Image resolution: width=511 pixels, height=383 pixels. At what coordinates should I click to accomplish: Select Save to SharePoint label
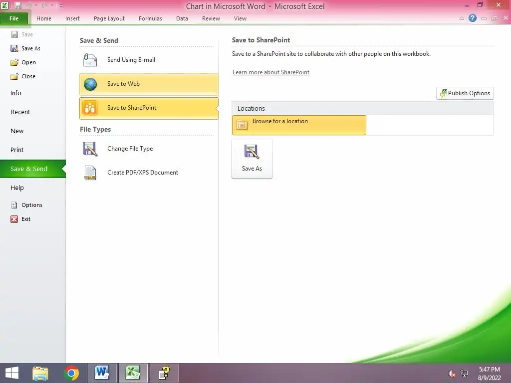(132, 108)
